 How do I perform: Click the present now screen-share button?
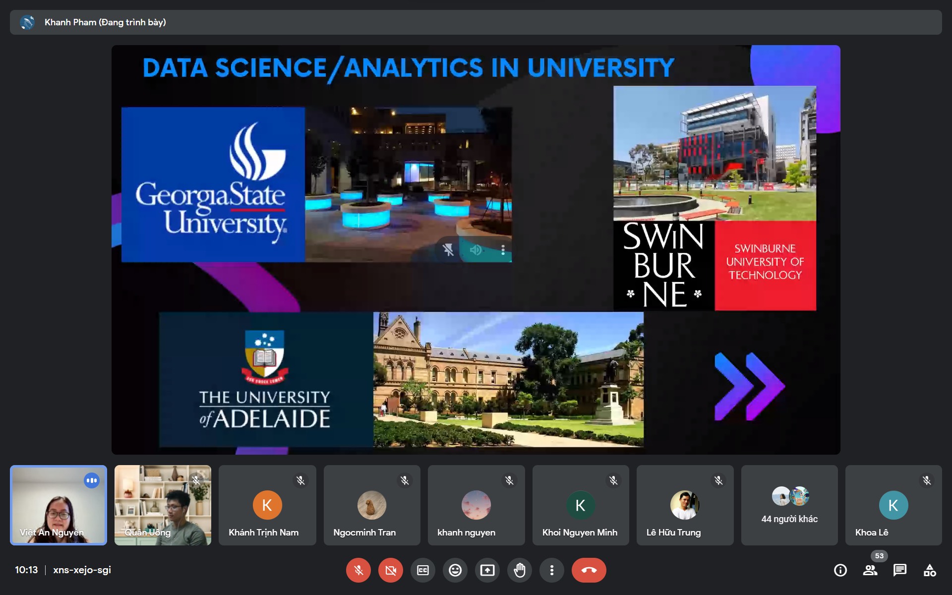[x=487, y=570]
